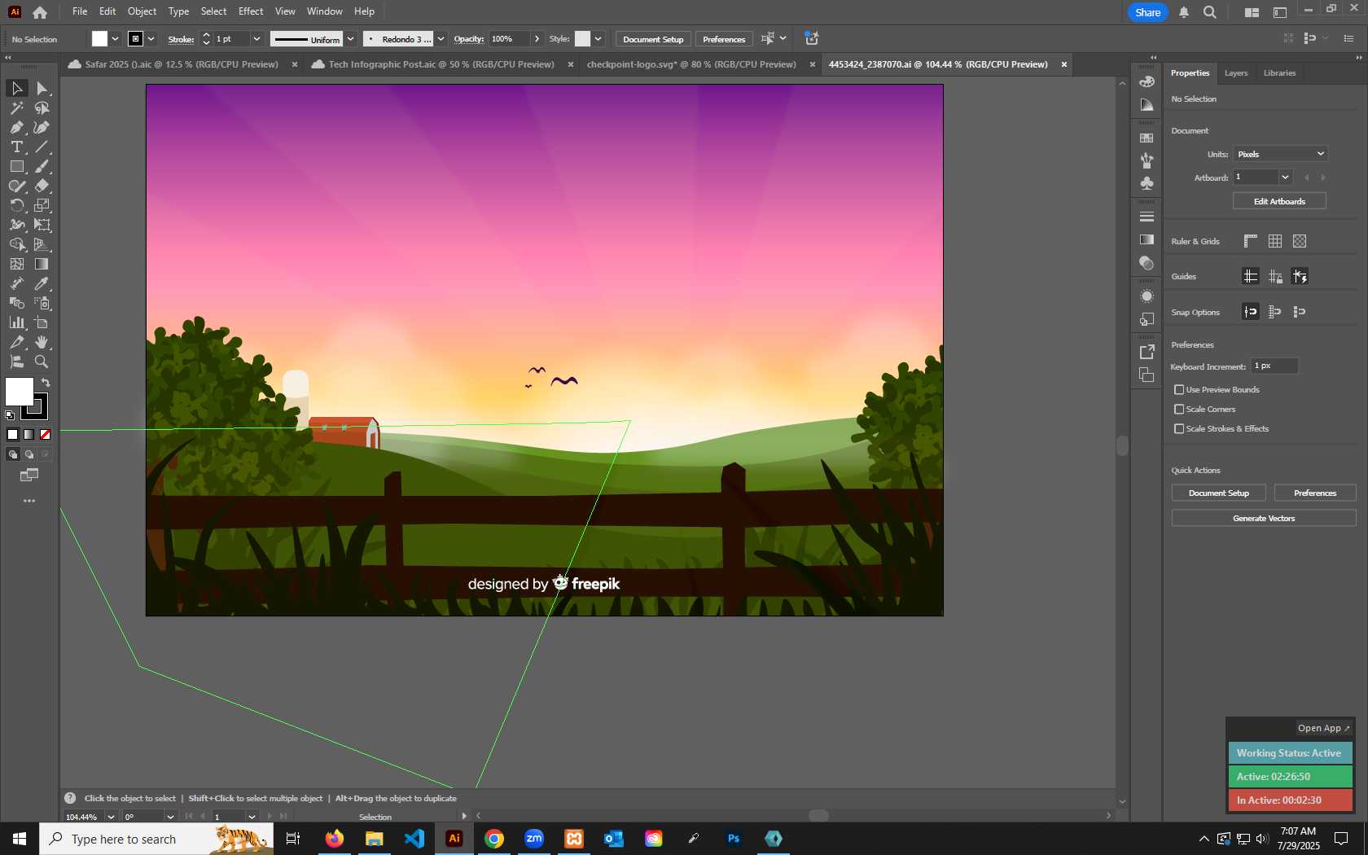Open the Window menu
The image size is (1368, 855).
[324, 11]
